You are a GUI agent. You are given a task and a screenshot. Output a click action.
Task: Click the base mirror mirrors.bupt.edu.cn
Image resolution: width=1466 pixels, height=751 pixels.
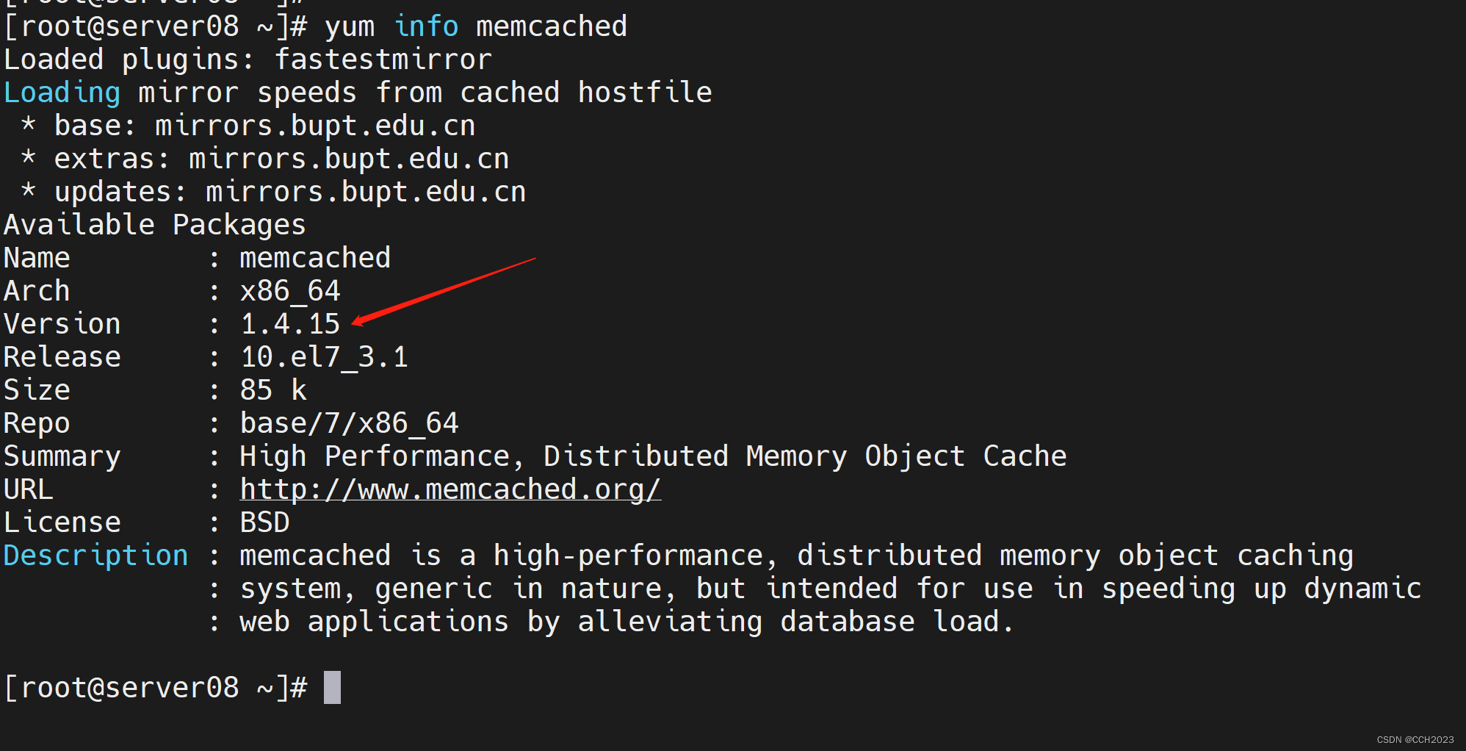point(315,126)
